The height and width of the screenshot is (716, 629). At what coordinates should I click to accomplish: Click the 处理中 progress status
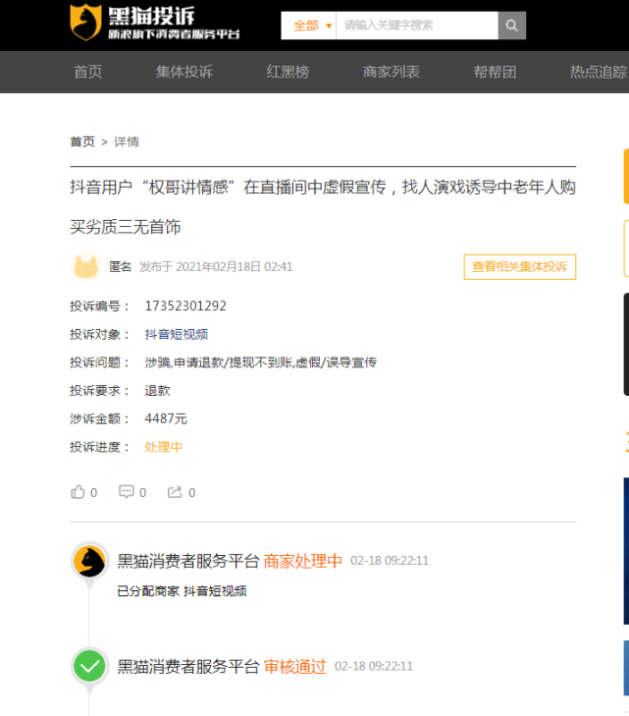tap(163, 447)
